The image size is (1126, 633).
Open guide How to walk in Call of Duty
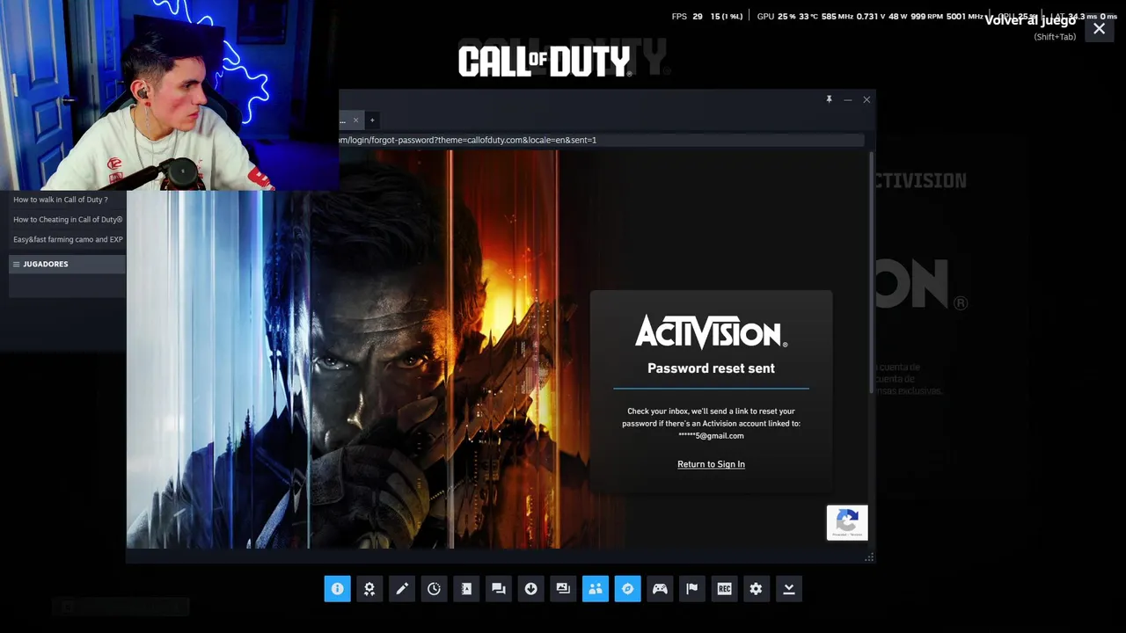coord(61,200)
